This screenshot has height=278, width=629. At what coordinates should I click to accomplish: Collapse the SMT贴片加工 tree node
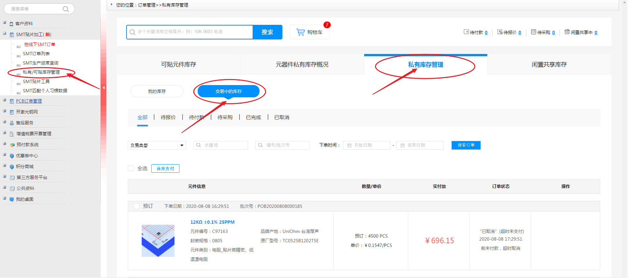[5, 33]
